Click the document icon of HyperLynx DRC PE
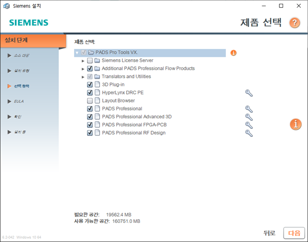Viewport: 308px width, 242px height. click(x=97, y=93)
